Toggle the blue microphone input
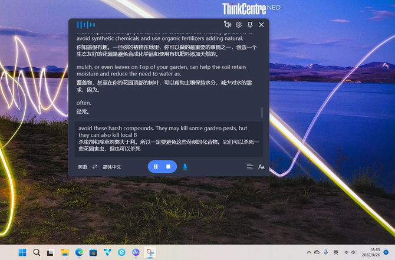The width and height of the screenshot is (395, 260). 185,167
